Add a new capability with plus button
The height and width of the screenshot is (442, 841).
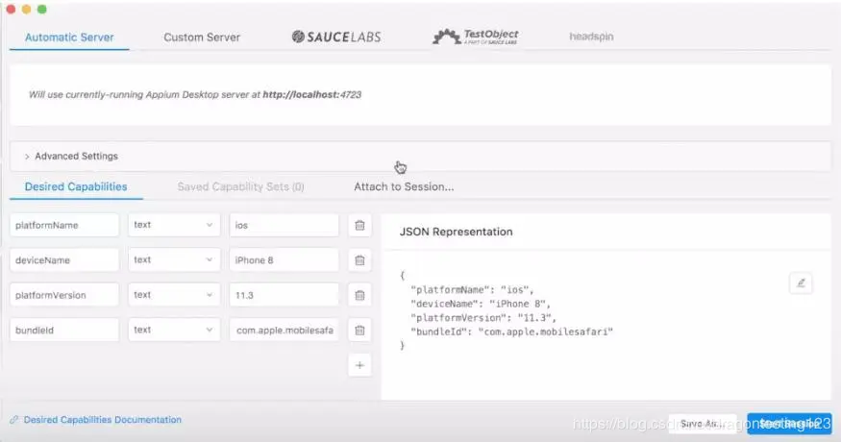[x=359, y=365]
